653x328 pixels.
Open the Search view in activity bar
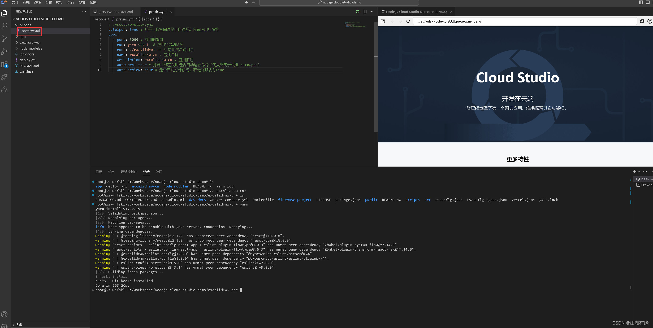pyautogui.click(x=5, y=26)
